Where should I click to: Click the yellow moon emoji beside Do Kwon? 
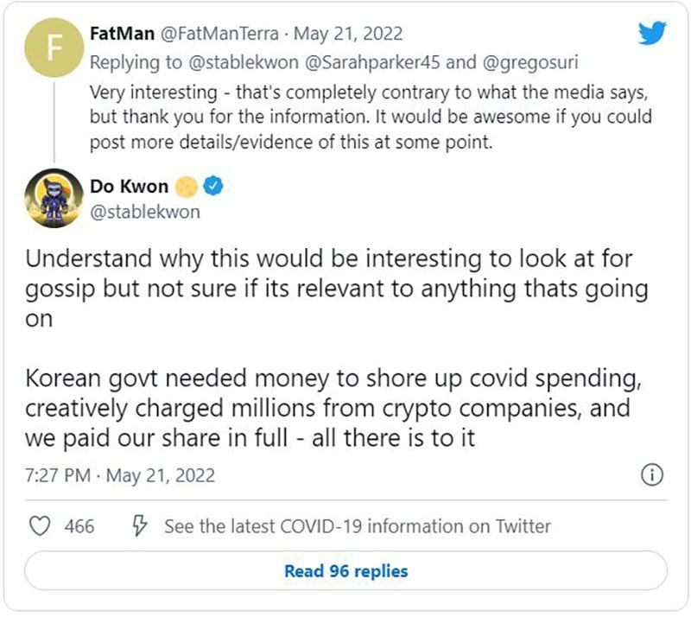[x=187, y=187]
